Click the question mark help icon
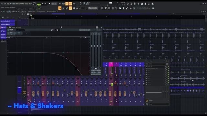 (x=138, y=4)
